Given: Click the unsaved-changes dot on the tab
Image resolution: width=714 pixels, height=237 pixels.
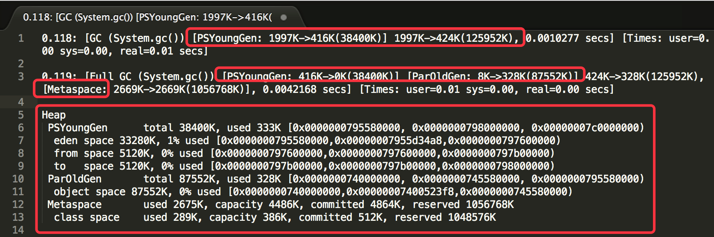Looking at the screenshot, I should 284,17.
